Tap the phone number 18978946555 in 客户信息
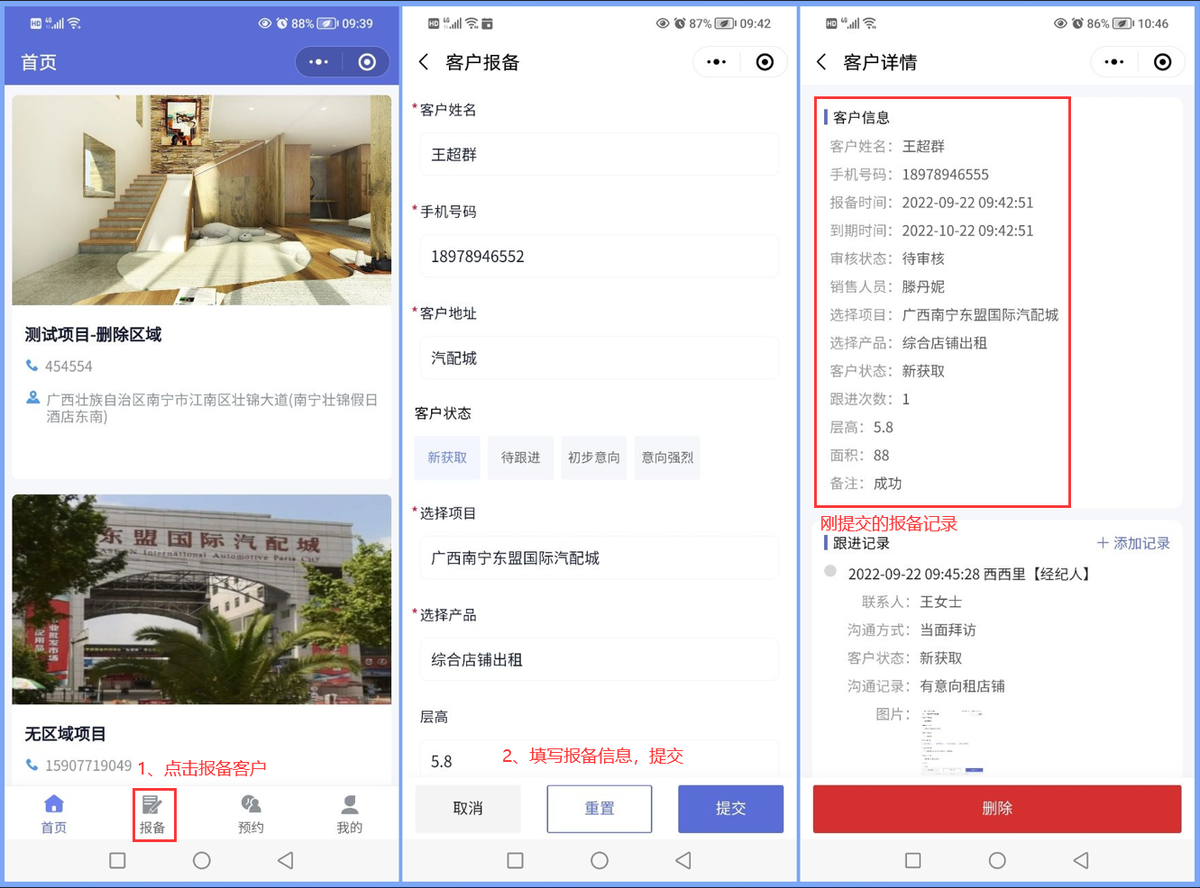 [x=946, y=175]
